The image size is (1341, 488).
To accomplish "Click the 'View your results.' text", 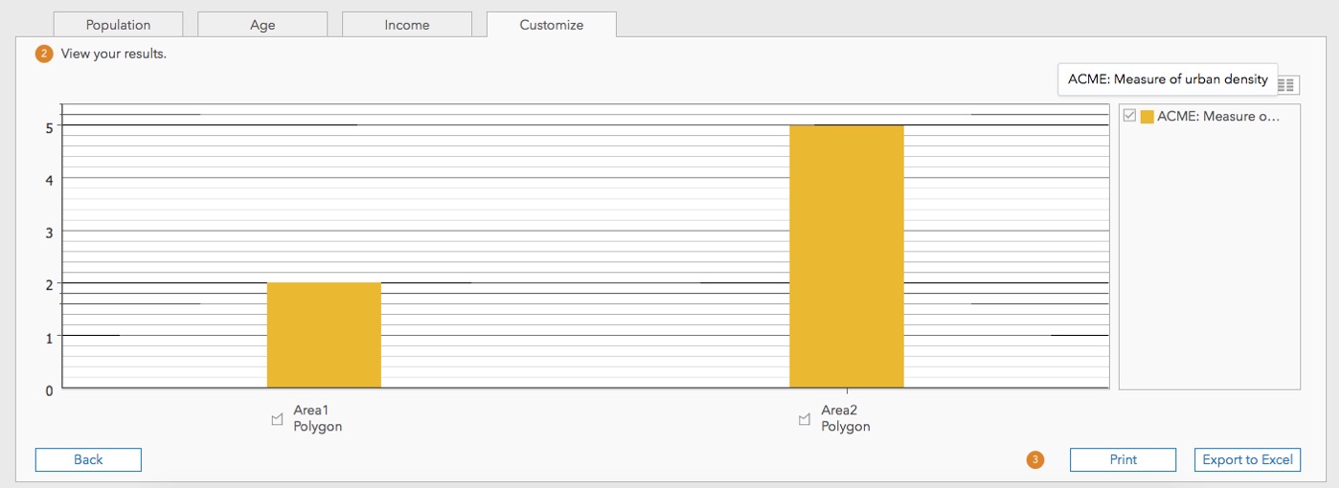I will pos(113,54).
